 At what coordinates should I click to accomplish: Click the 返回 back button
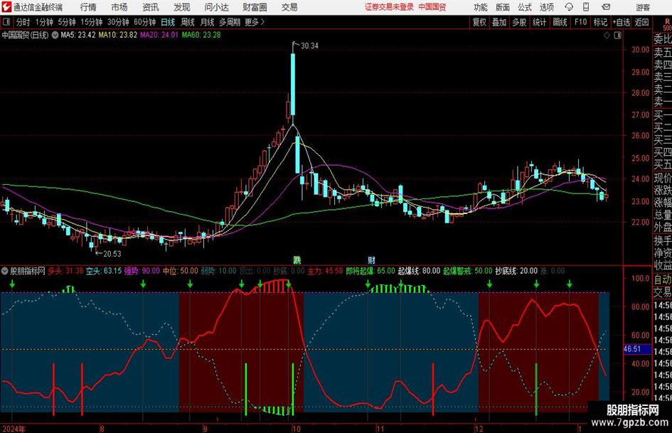[641, 22]
